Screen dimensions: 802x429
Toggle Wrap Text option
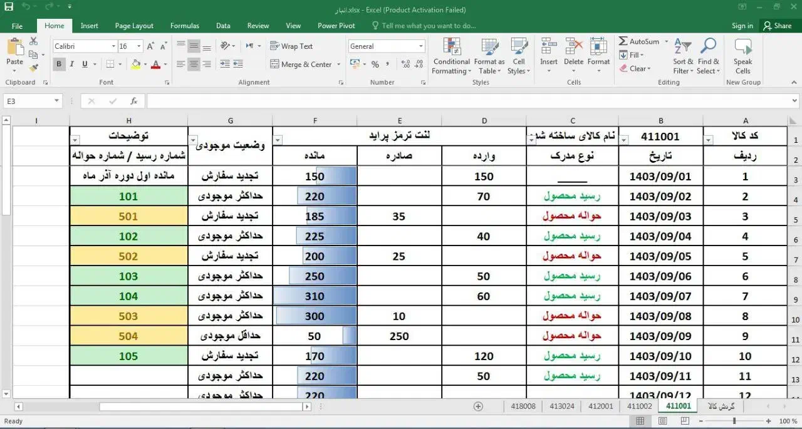[291, 46]
